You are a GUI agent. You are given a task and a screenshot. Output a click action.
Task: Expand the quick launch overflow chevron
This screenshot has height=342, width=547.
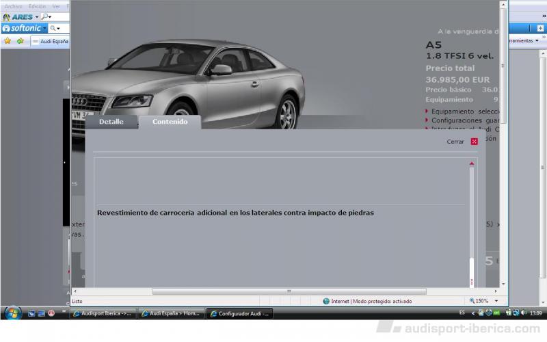pos(64,311)
